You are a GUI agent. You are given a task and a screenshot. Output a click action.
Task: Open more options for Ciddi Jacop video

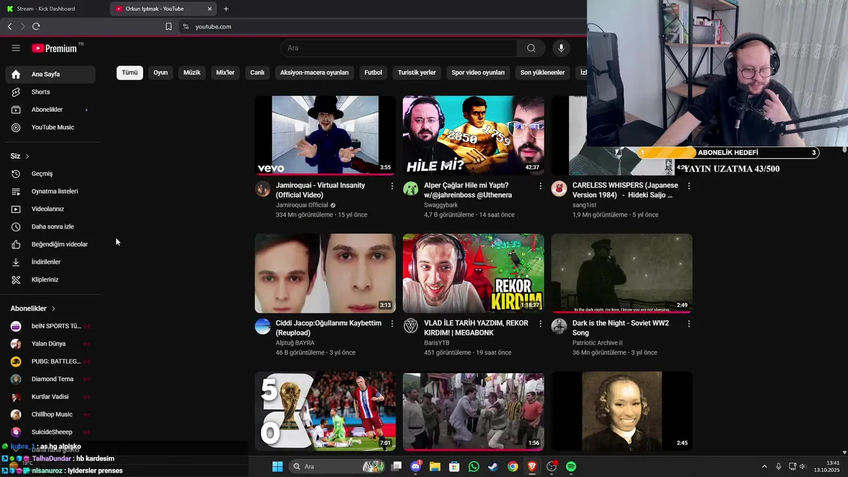(392, 324)
